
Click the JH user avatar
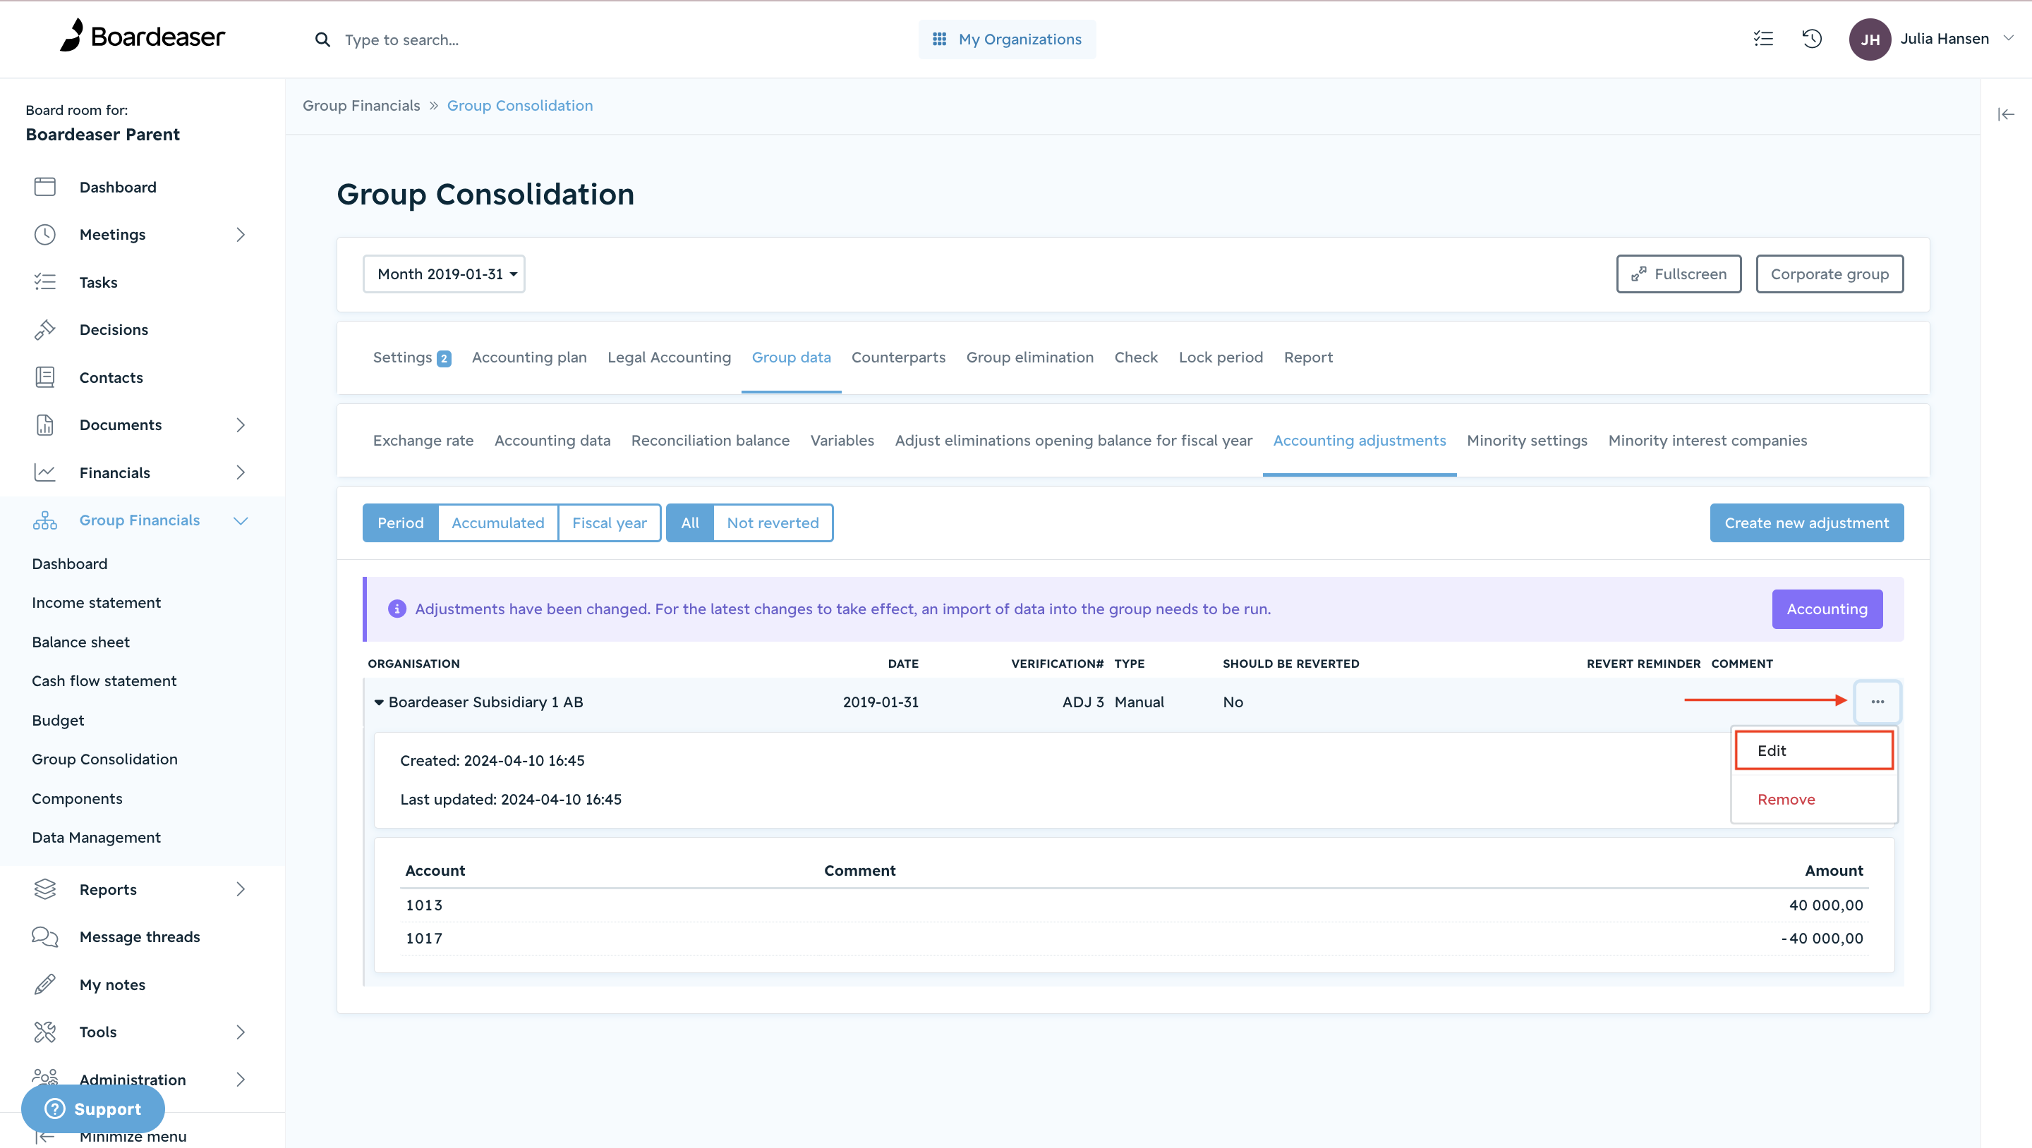[1870, 39]
